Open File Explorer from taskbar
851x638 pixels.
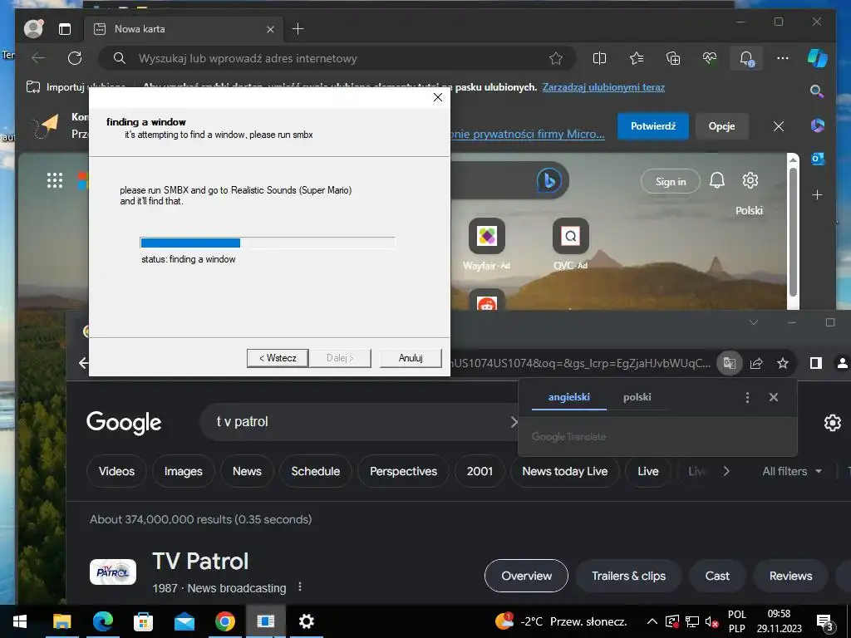pos(61,621)
